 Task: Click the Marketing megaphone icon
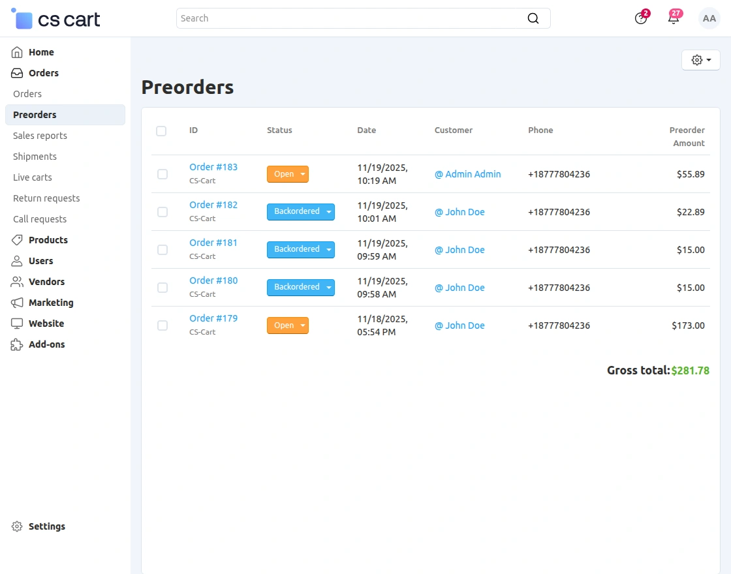[17, 303]
